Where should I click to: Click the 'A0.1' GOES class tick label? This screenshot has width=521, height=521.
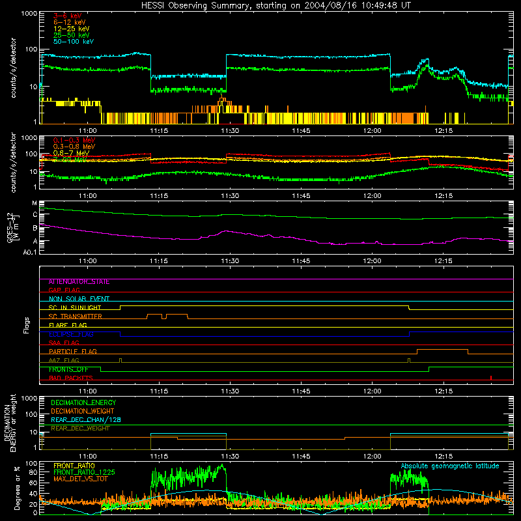(x=30, y=252)
